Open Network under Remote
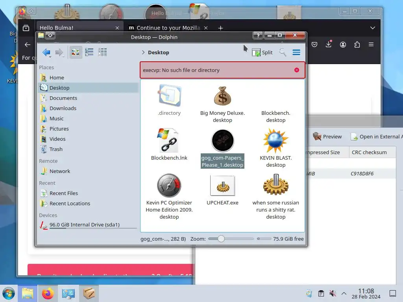The width and height of the screenshot is (403, 302). [x=88, y=171]
